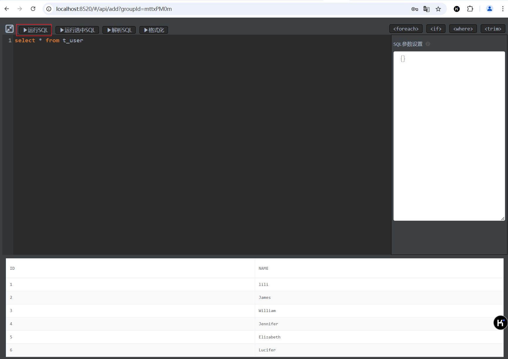Click ID cell of William row
The height and width of the screenshot is (359, 508).
[x=130, y=311]
